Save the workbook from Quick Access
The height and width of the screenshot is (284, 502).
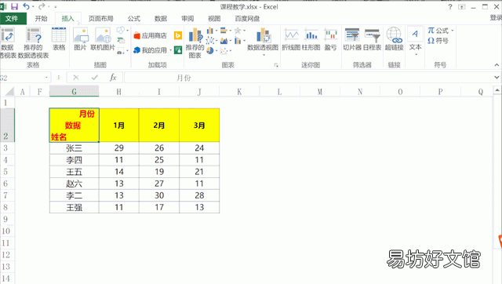(14, 6)
